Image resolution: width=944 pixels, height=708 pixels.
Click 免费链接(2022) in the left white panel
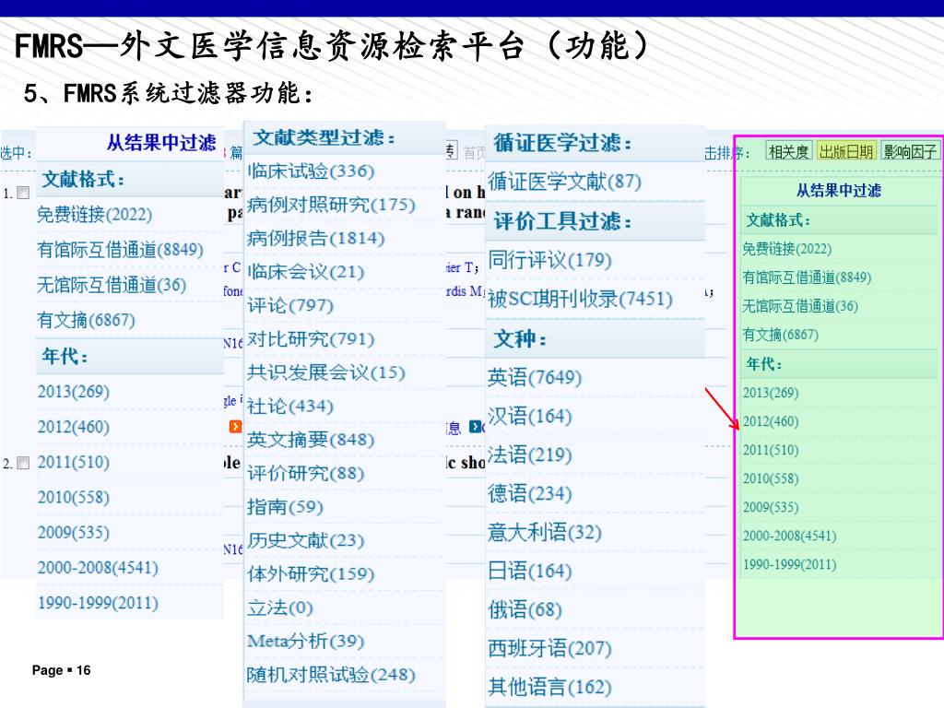(95, 214)
